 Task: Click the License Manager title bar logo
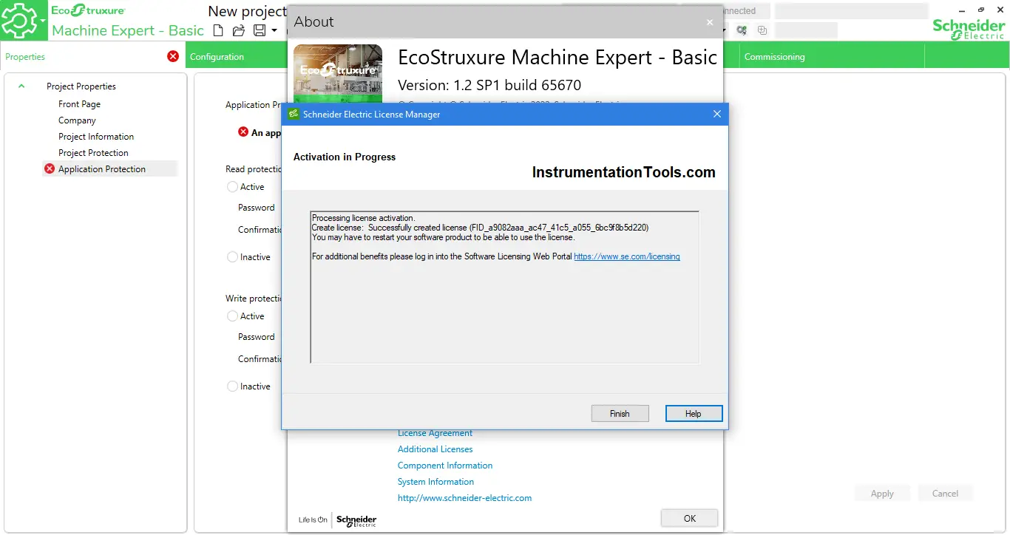293,114
